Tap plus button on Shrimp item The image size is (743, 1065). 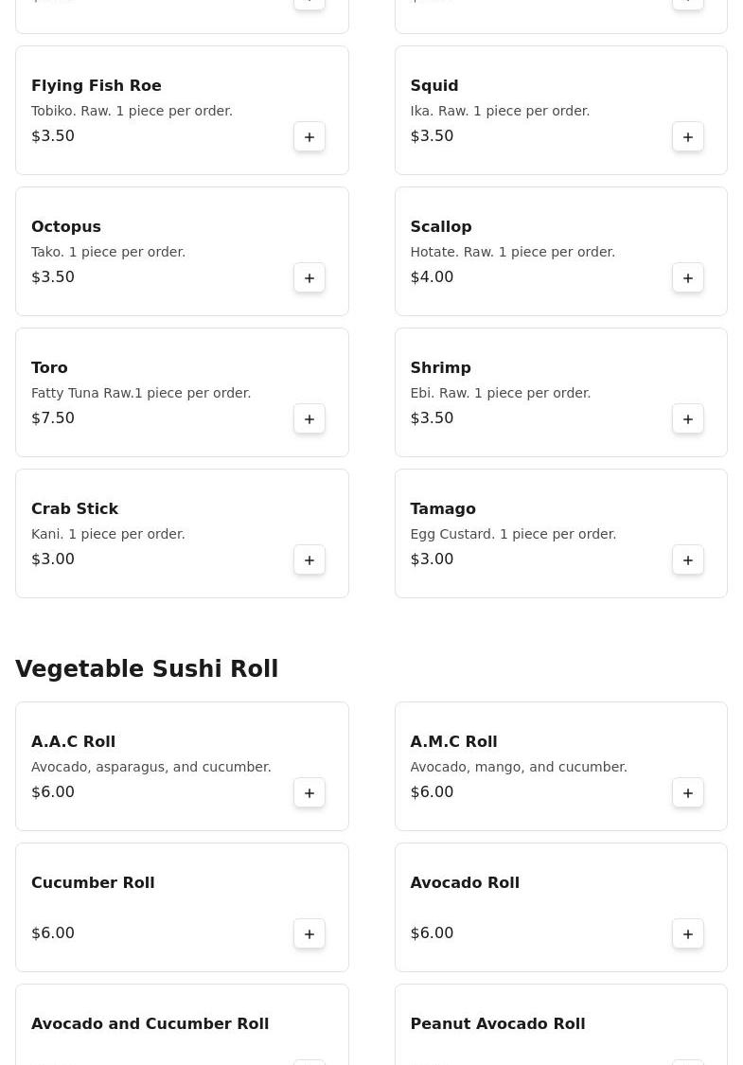point(688,419)
